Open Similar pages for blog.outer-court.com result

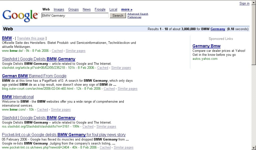point(128,89)
